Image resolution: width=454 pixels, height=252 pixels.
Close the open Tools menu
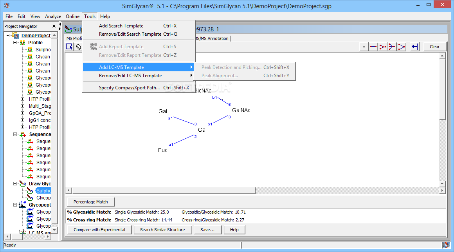[90, 16]
